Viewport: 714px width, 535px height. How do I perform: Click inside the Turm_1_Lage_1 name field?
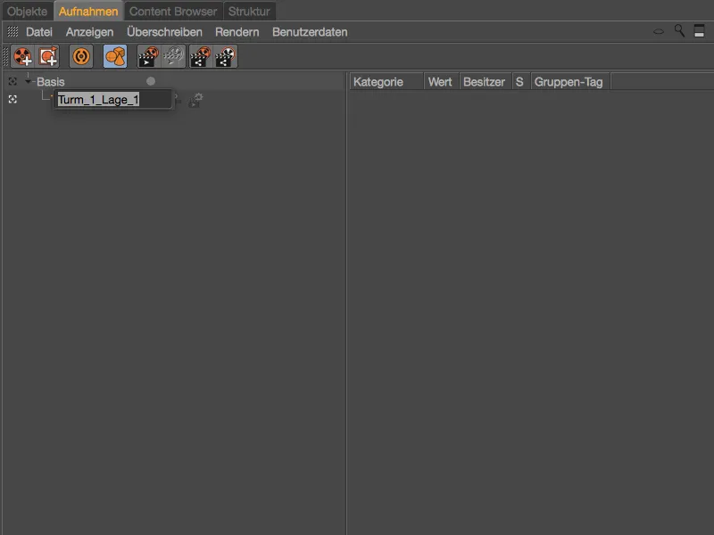coord(113,99)
